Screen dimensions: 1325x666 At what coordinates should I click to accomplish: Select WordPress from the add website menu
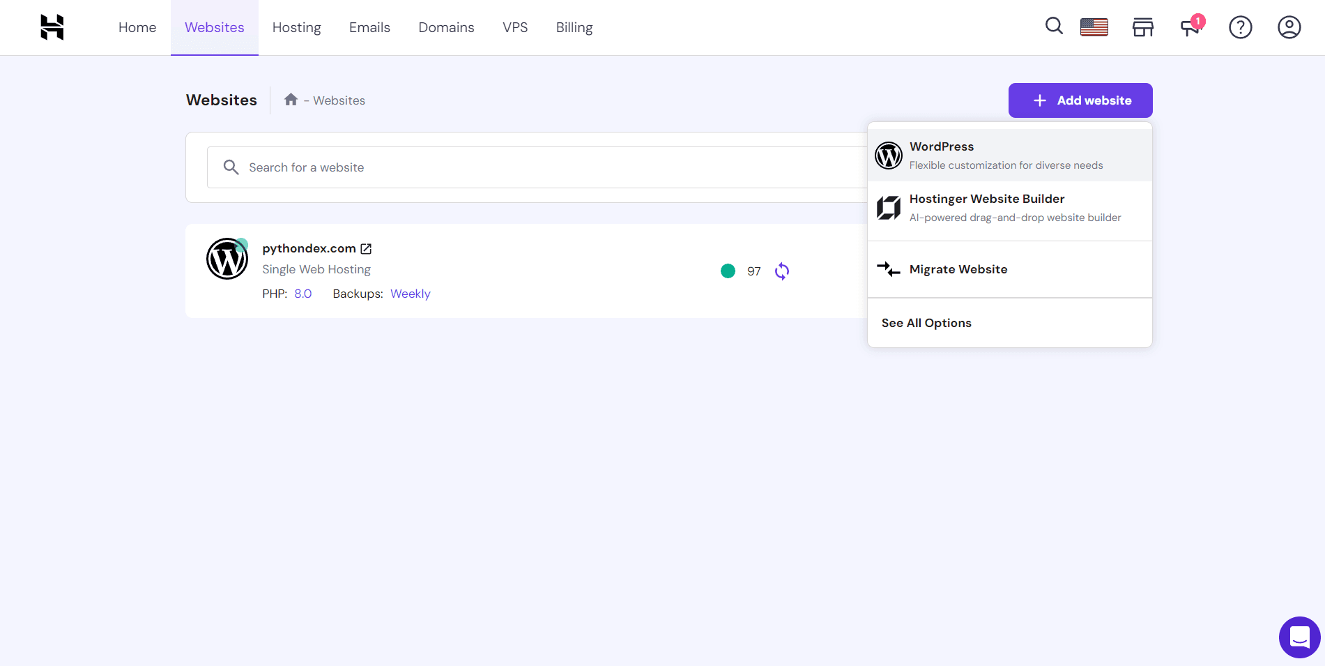[x=942, y=146]
